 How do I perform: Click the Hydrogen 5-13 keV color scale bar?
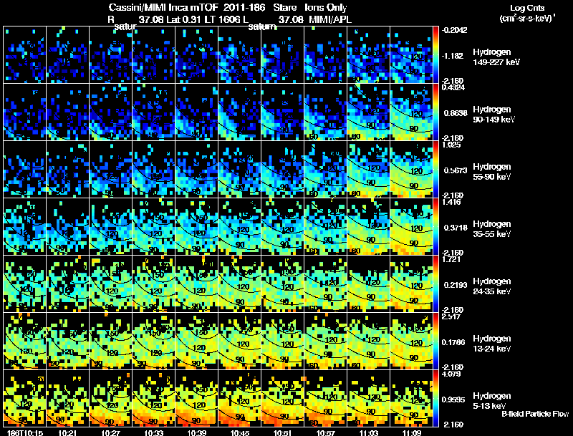[x=435, y=398]
